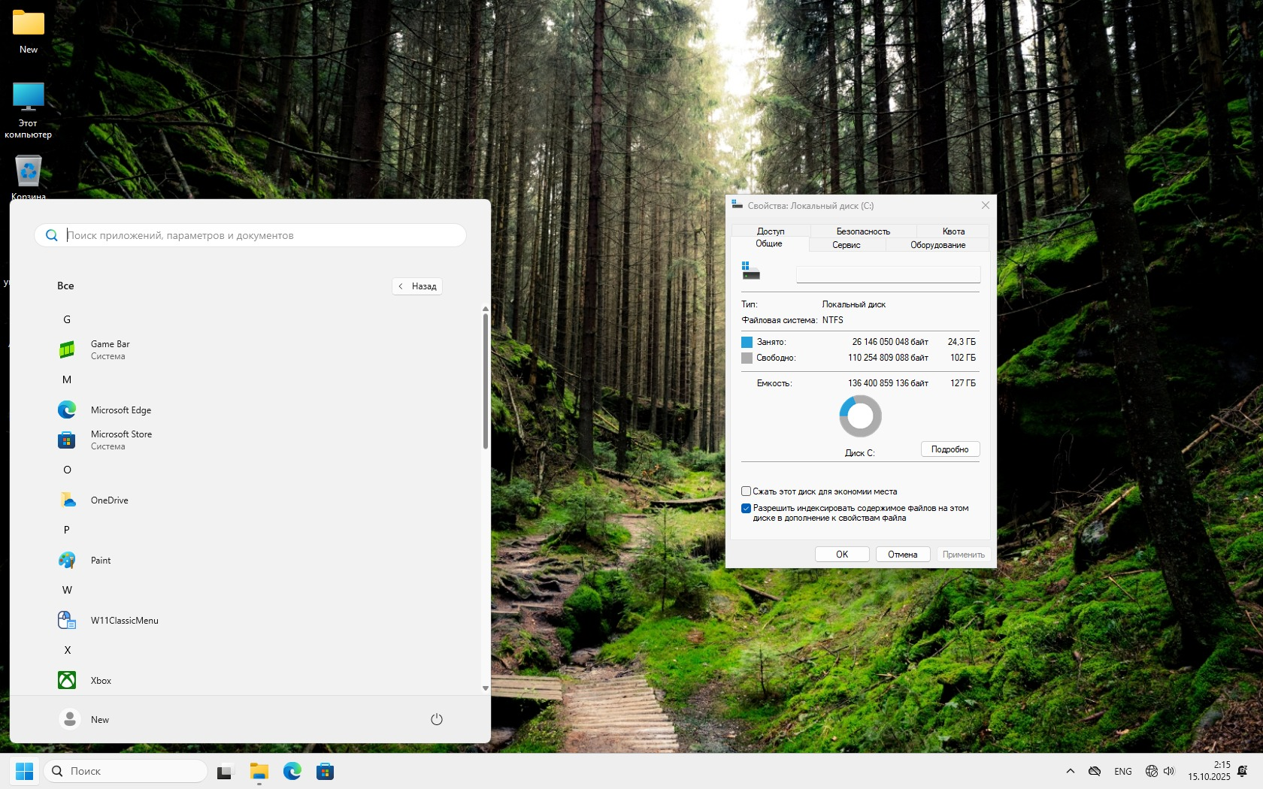This screenshot has width=1263, height=789.
Task: Open OneDrive from the app list
Action: coord(109,500)
